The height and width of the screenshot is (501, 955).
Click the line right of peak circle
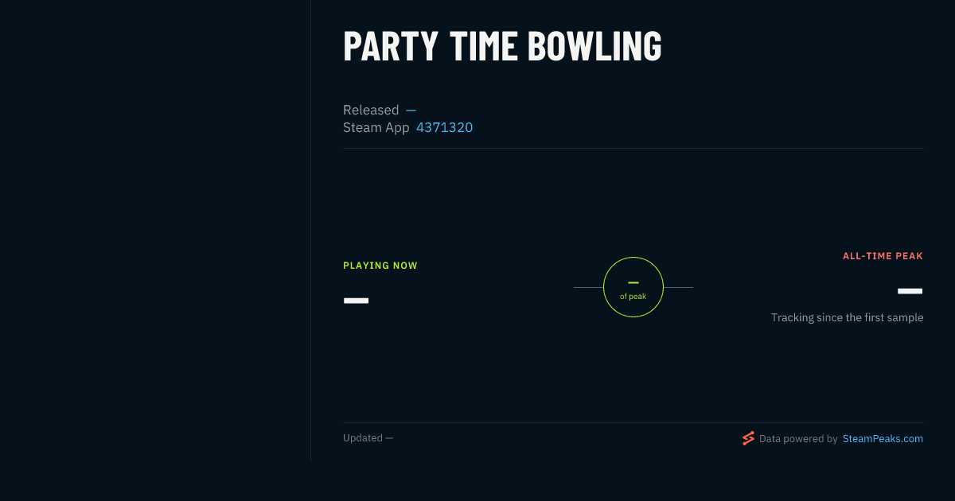(x=678, y=287)
